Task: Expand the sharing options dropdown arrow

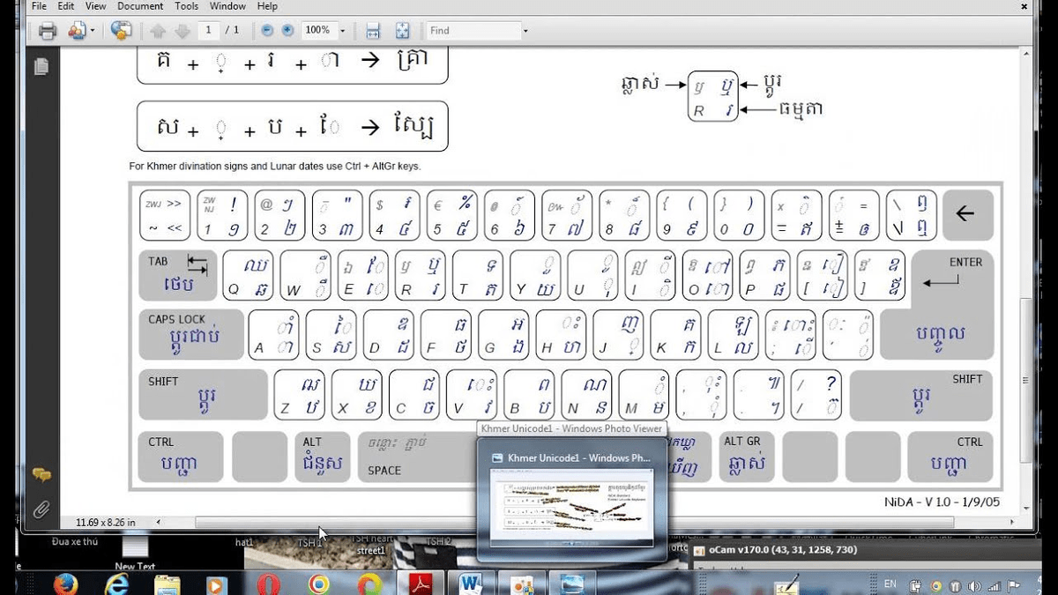Action: click(93, 30)
